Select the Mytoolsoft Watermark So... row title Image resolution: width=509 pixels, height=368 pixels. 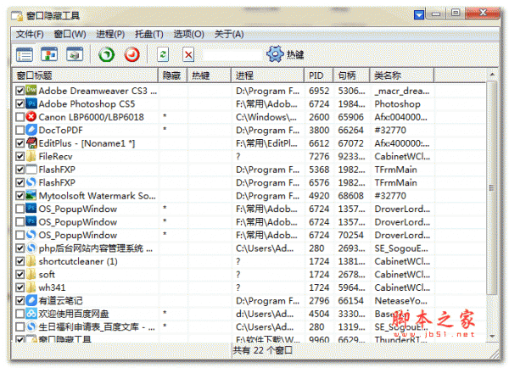pyautogui.click(x=97, y=196)
